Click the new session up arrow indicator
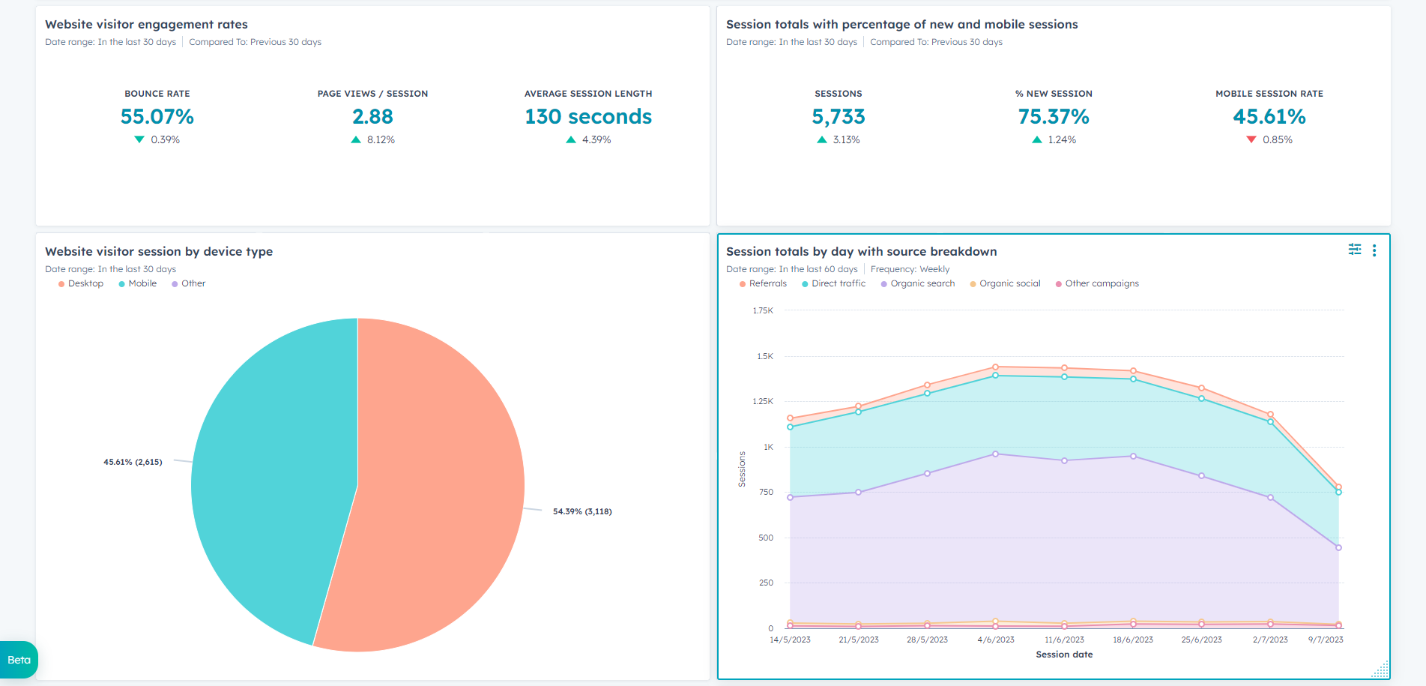The height and width of the screenshot is (686, 1426). 1037,139
